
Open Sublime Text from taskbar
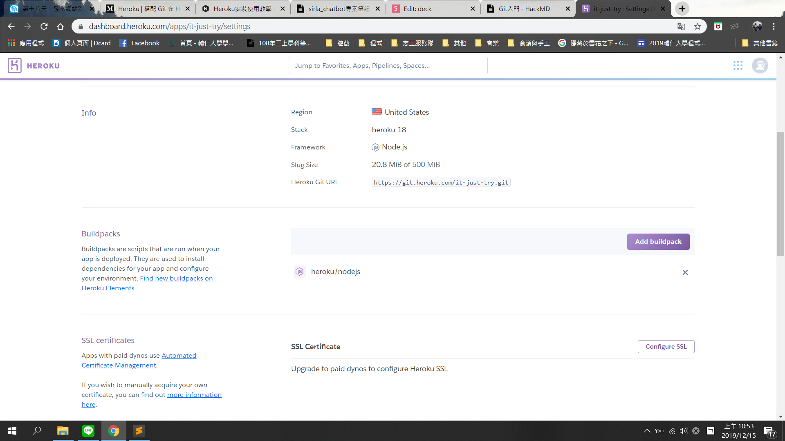click(139, 431)
